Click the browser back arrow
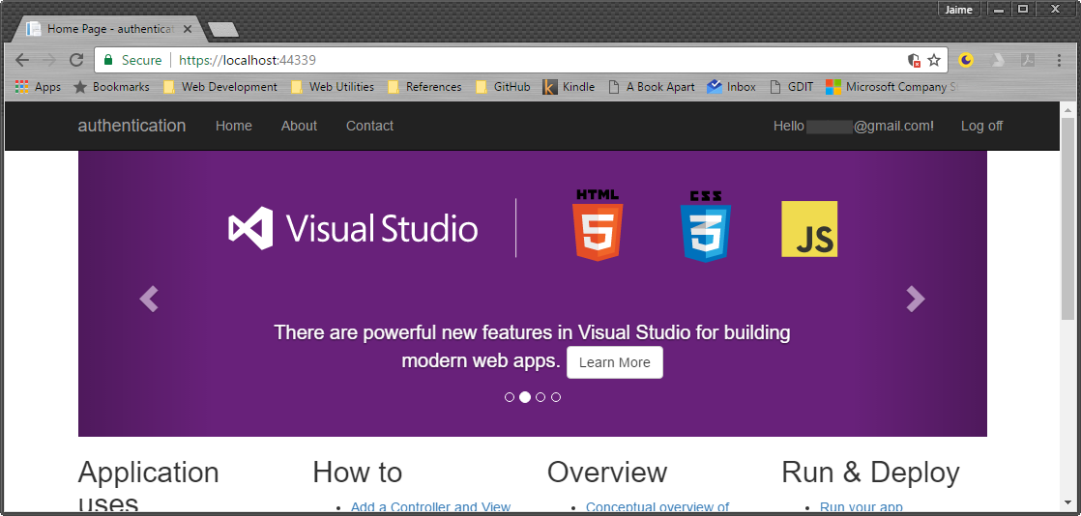 coord(22,60)
